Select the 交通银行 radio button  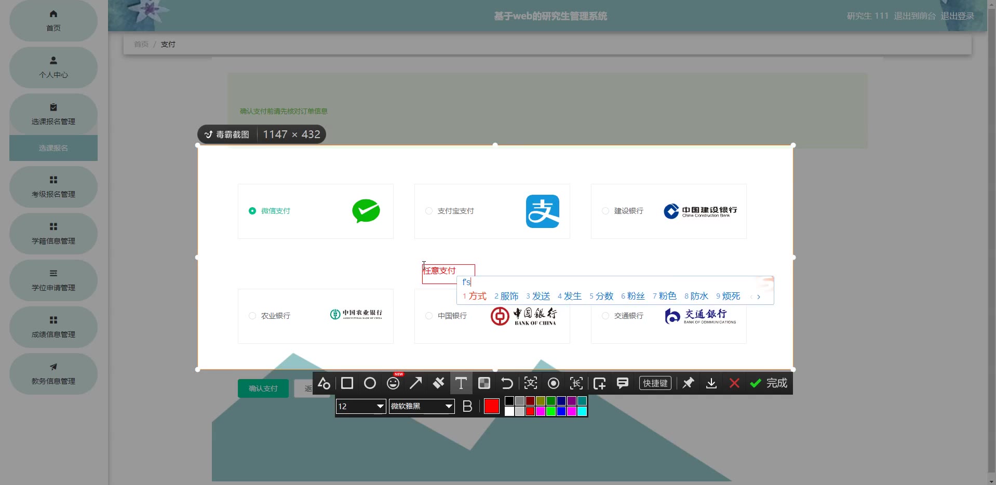(605, 316)
